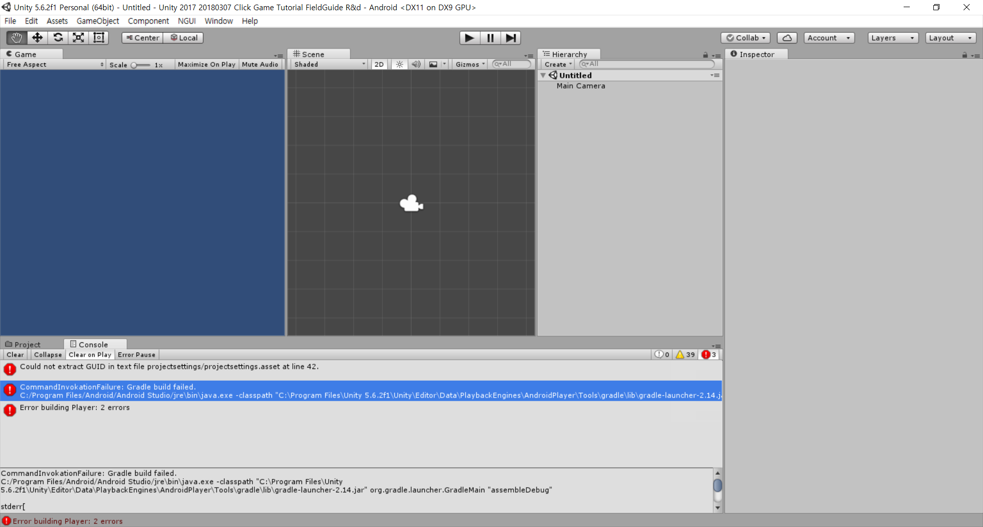Select the Move tool
Image resolution: width=983 pixels, height=527 pixels.
[37, 38]
